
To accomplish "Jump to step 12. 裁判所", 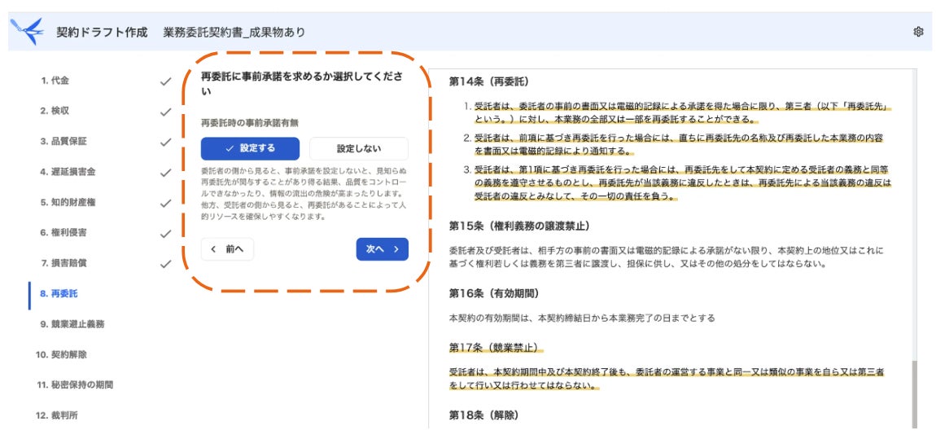I will tap(56, 415).
